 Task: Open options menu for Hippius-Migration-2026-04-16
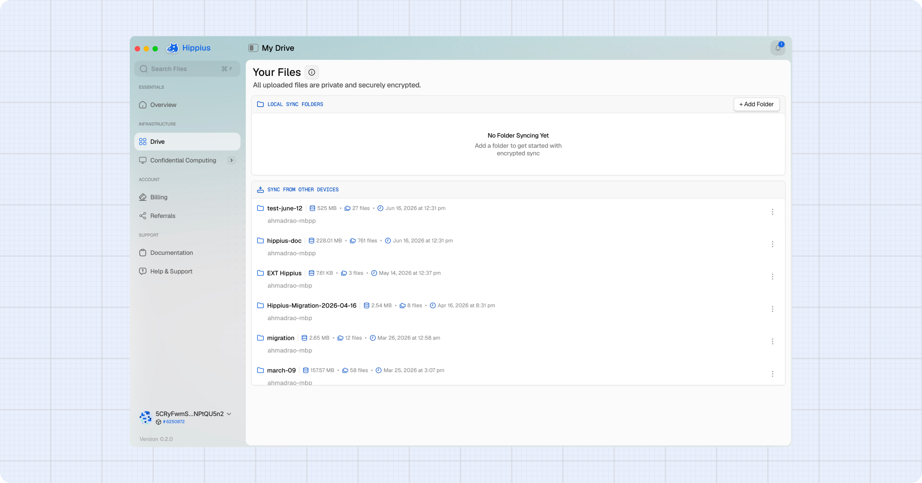pos(772,309)
